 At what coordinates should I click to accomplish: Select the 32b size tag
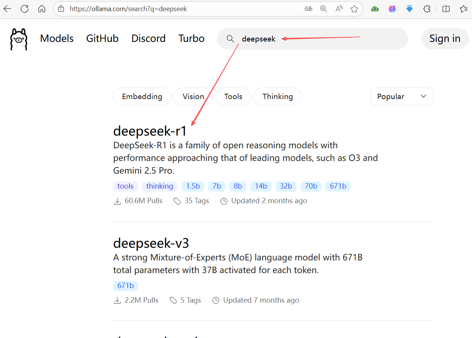tap(286, 186)
